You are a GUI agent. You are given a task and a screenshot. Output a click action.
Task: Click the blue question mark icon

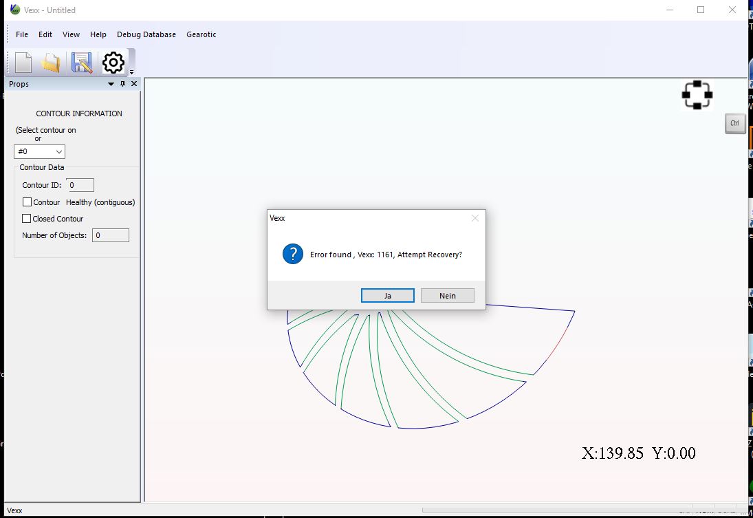[292, 255]
